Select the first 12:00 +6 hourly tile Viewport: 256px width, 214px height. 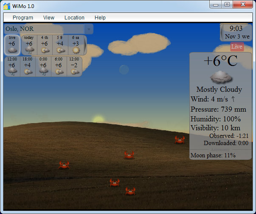pyautogui.click(x=12, y=66)
